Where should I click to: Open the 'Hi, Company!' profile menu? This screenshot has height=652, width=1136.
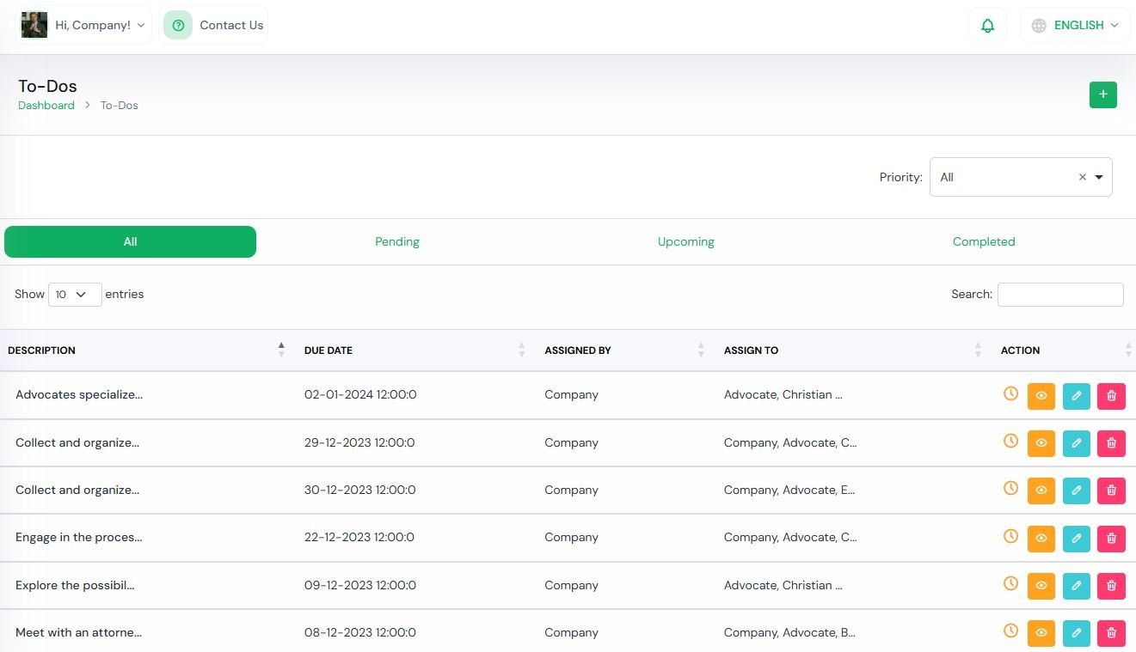83,26
